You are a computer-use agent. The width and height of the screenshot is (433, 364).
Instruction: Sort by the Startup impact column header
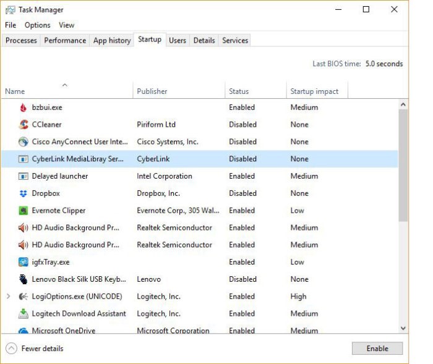(317, 90)
